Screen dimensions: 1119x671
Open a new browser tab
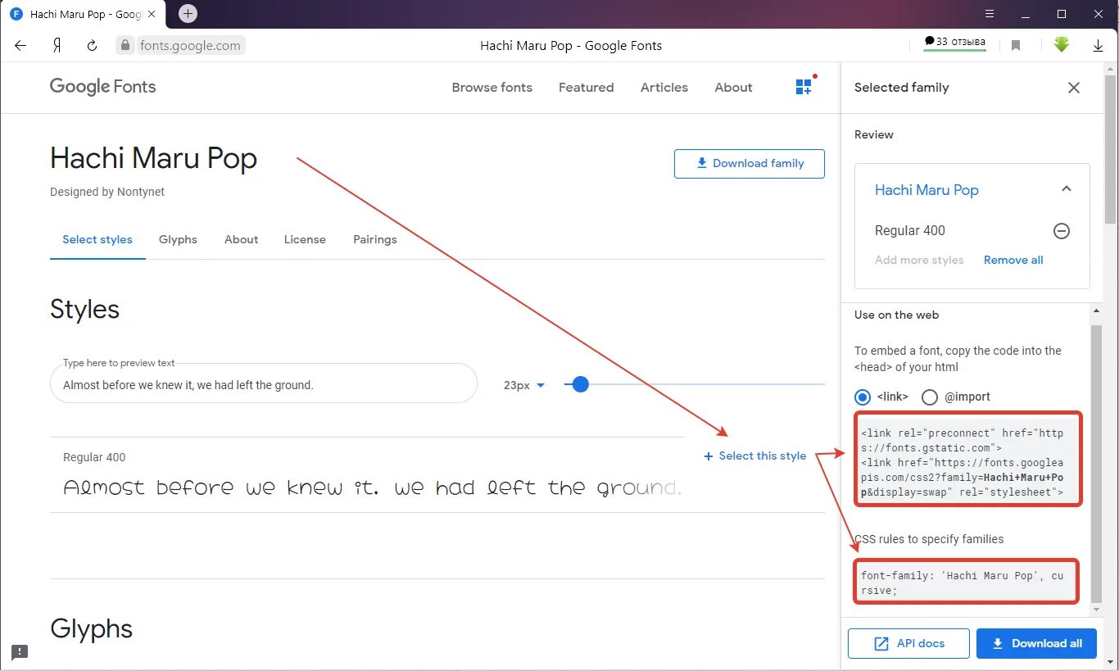[x=188, y=14]
